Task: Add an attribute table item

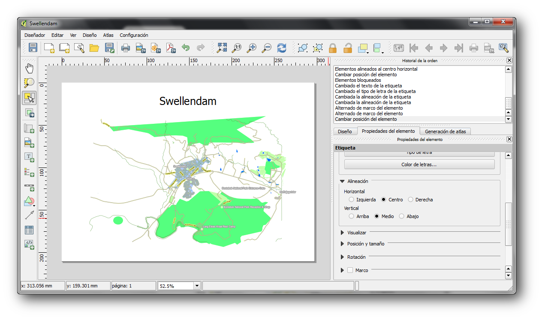Action: point(29,230)
